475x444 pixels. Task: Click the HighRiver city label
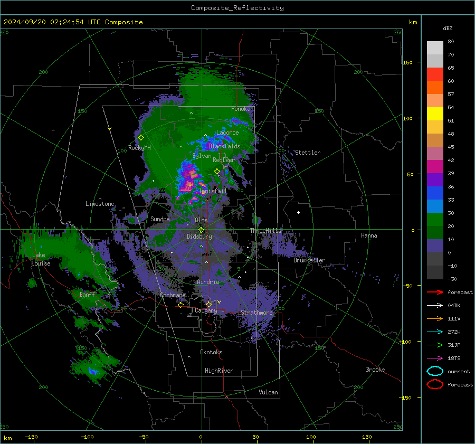[x=219, y=371]
